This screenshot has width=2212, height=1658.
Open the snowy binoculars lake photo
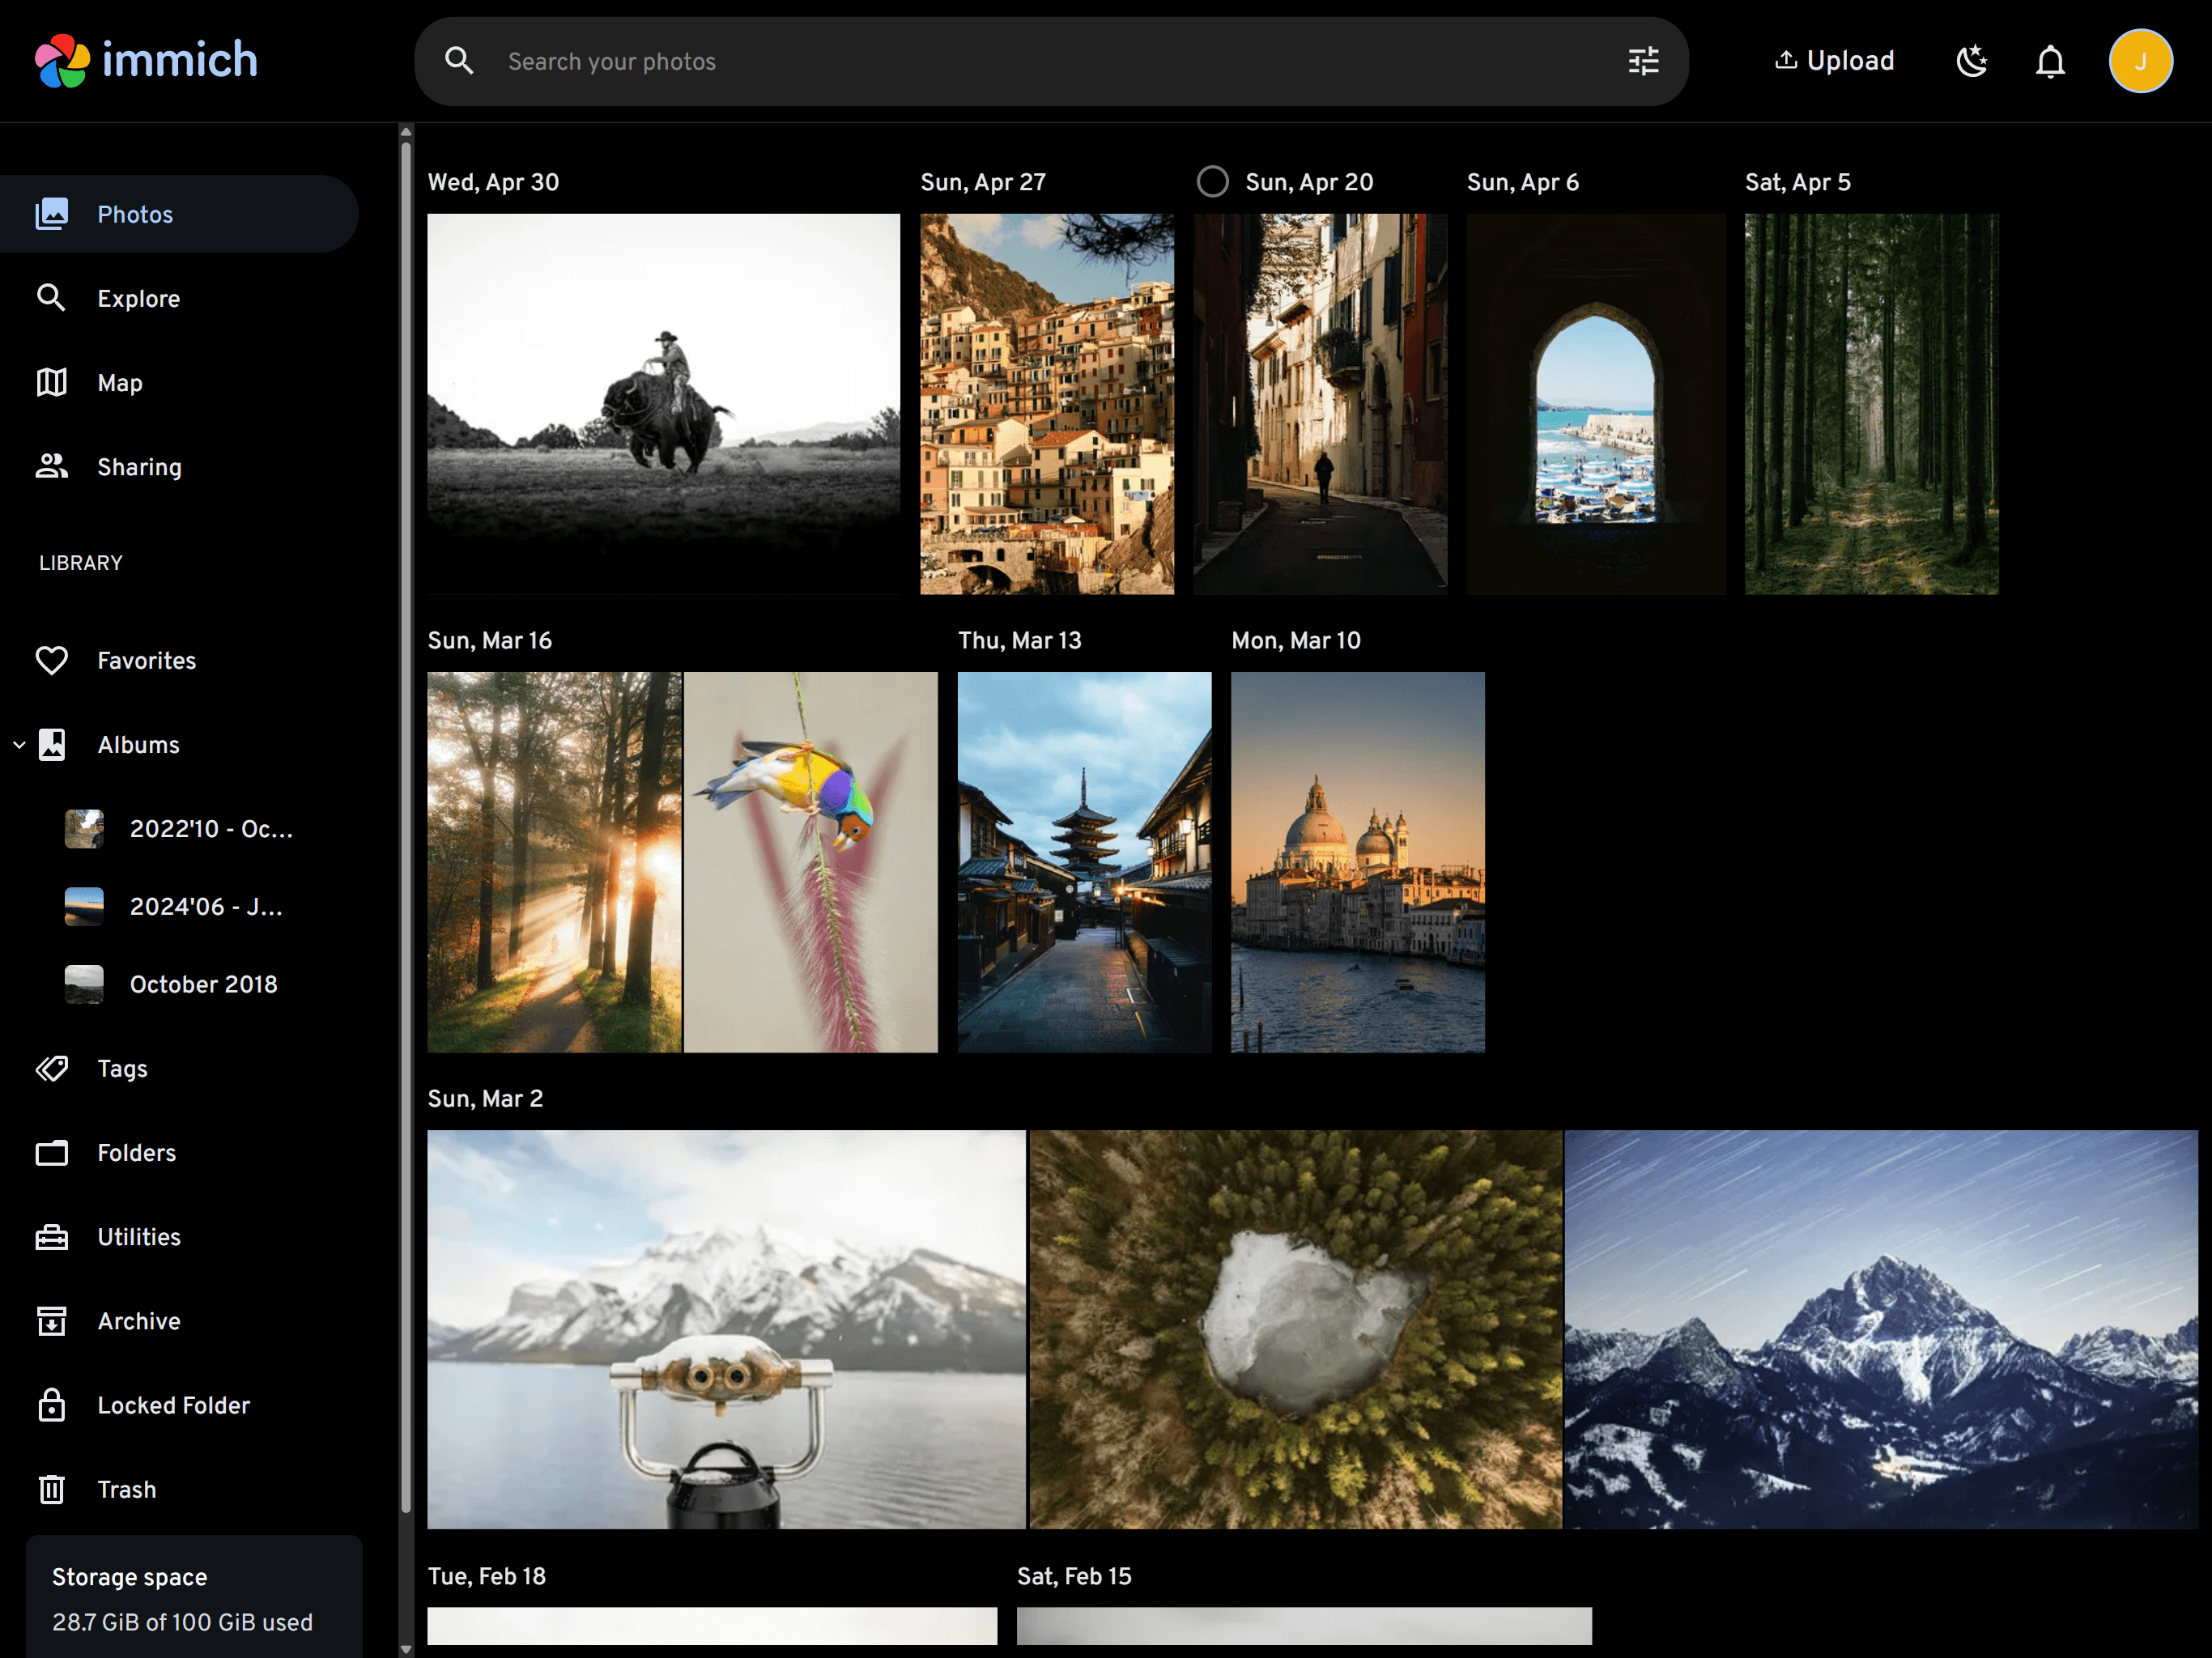click(726, 1328)
